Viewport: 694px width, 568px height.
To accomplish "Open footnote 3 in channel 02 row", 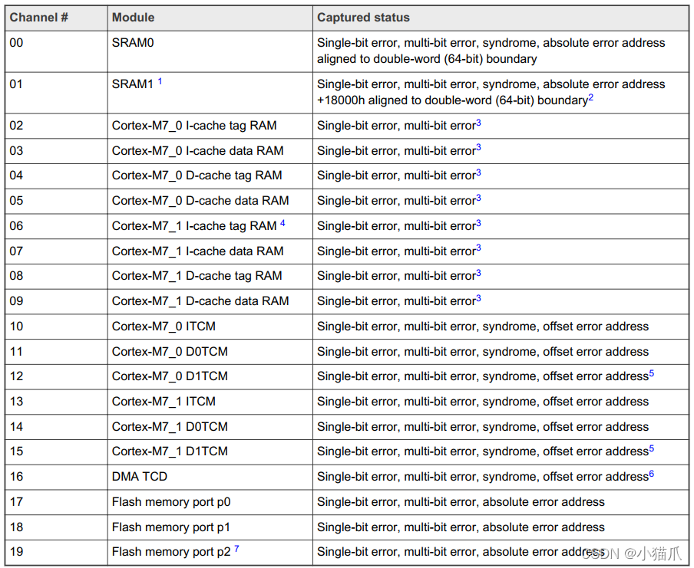I will [x=478, y=123].
